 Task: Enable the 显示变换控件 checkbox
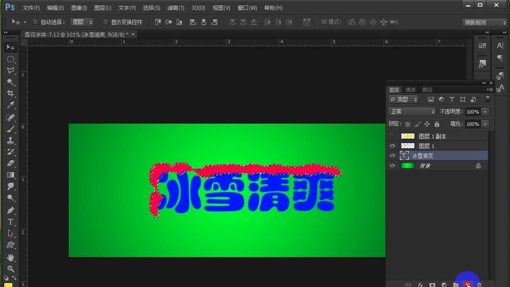point(105,22)
